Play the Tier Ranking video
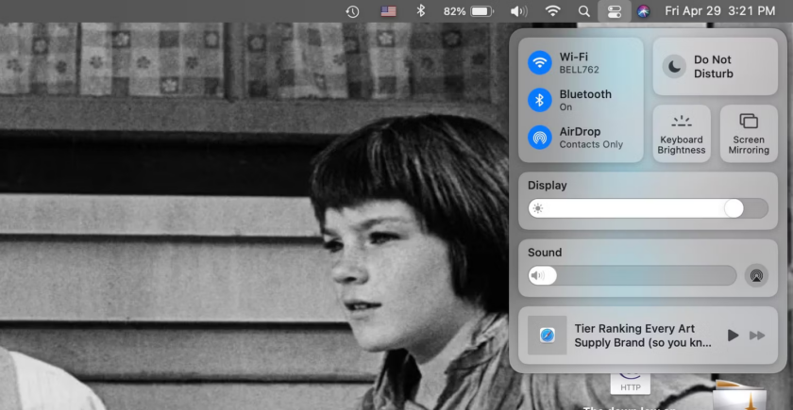Viewport: 793px width, 410px height. coord(733,335)
